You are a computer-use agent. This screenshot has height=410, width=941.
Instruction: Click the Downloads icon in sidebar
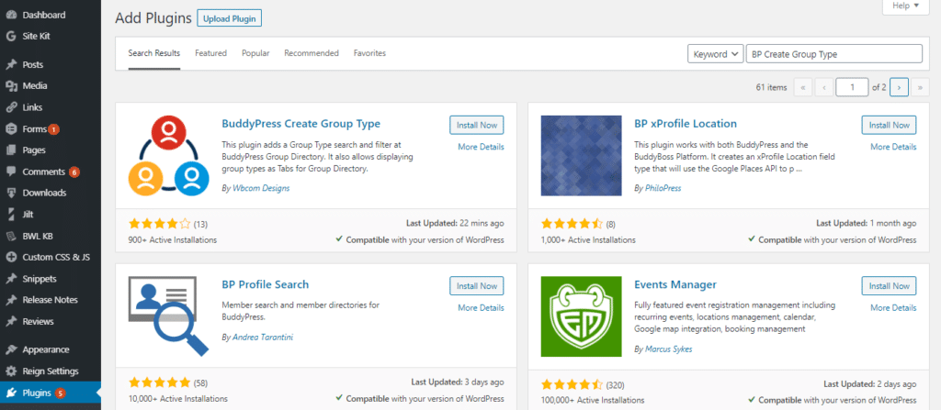[11, 193]
